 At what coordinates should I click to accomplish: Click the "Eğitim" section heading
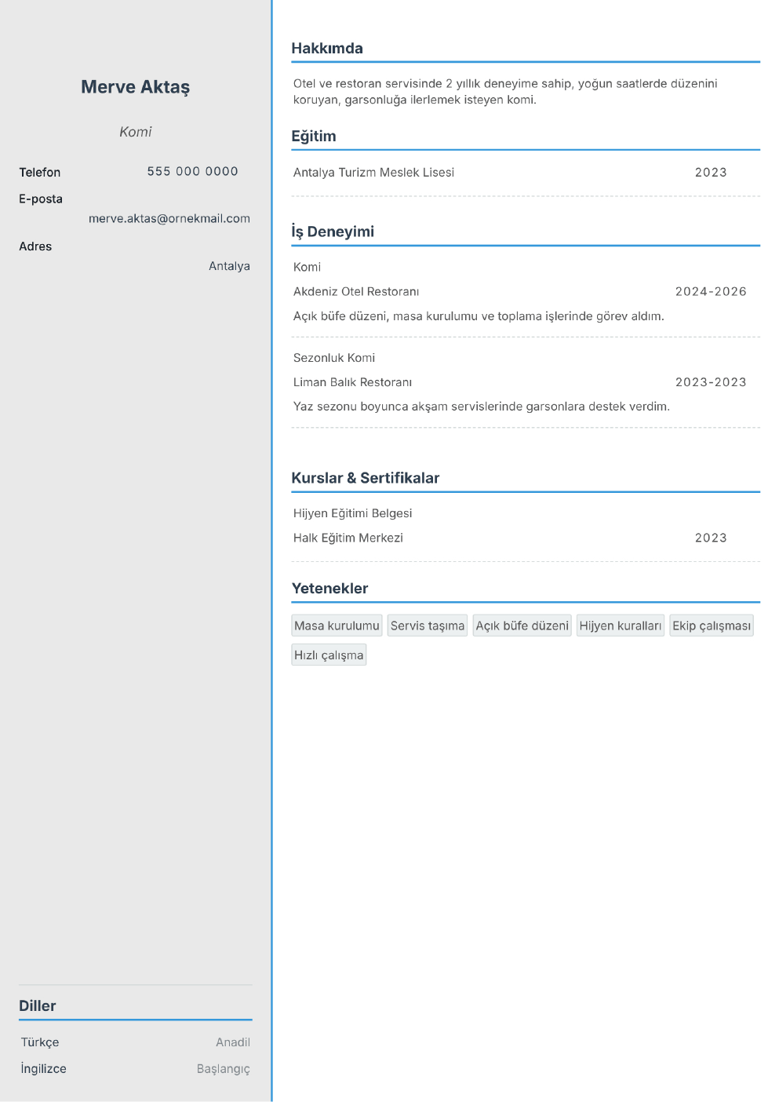point(314,137)
